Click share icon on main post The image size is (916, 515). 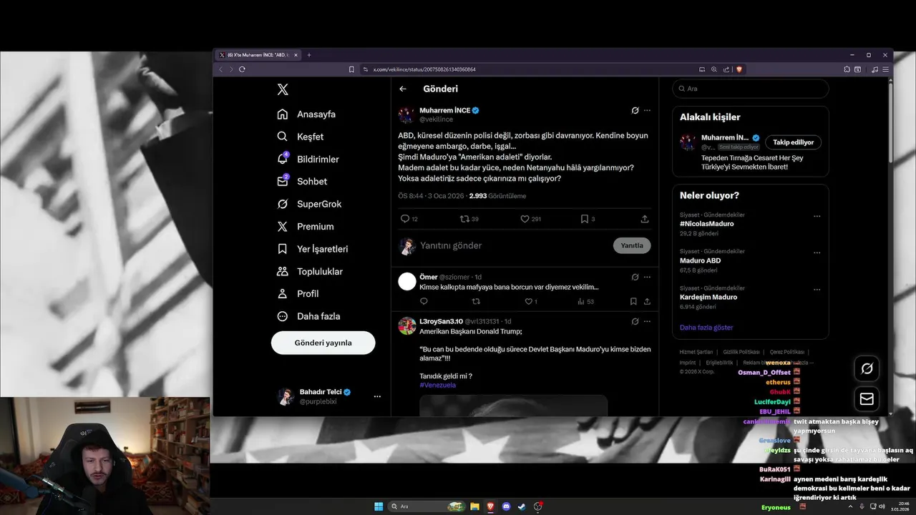tap(645, 219)
